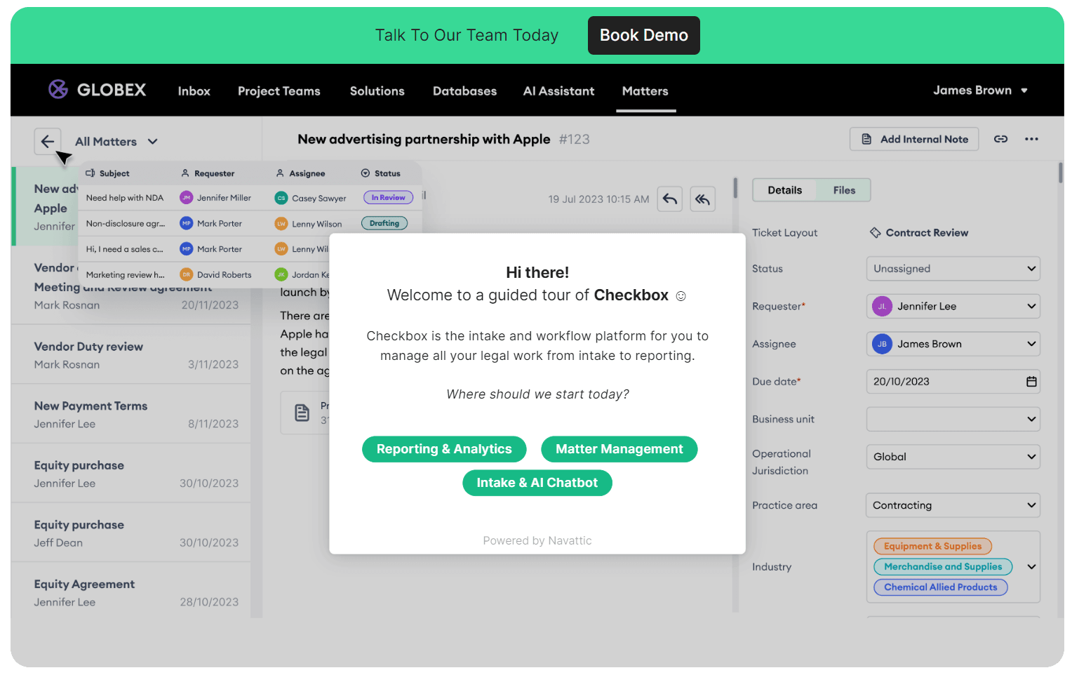Click Casey Sawyer's avatar in table
The image size is (1072, 675).
pos(281,198)
